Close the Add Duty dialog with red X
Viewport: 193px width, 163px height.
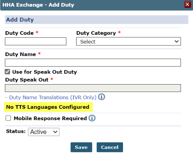click(x=188, y=4)
